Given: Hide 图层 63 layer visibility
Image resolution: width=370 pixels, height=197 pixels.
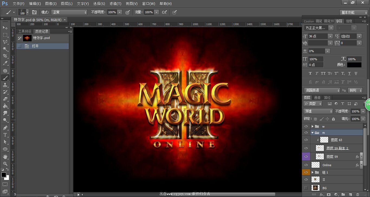Looking at the screenshot, I should (306, 140).
